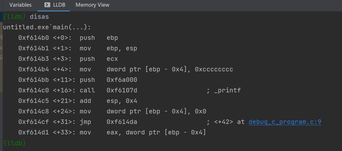
Task: Switch to the Variables tab
Action: [20, 5]
